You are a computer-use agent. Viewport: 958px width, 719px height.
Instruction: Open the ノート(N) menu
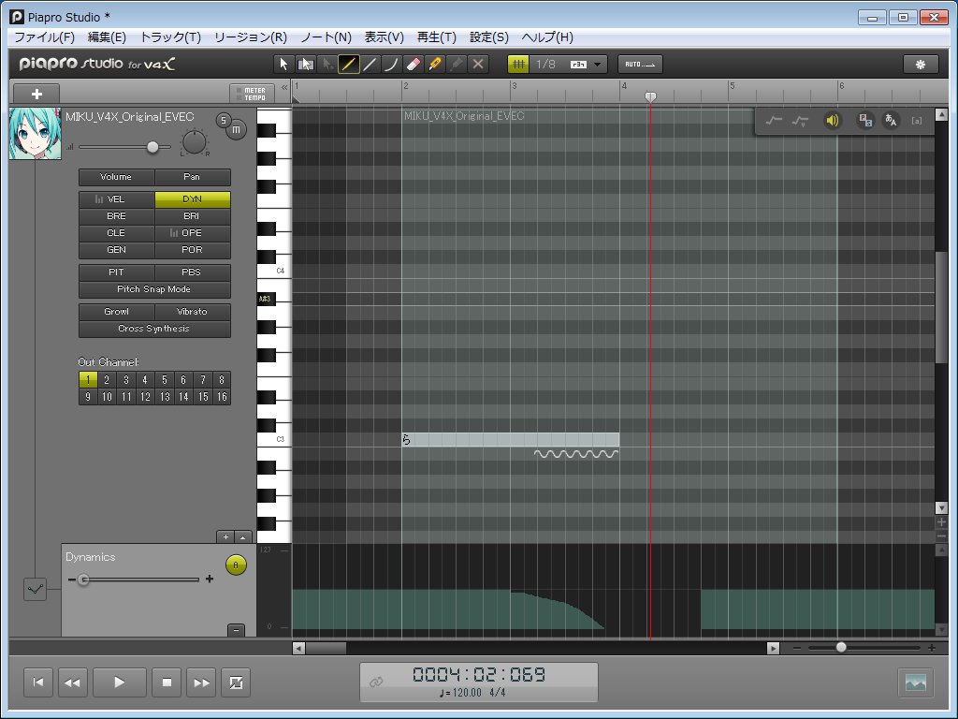tap(326, 37)
